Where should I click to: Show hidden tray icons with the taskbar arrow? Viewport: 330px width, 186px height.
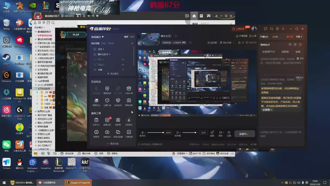[282, 183]
